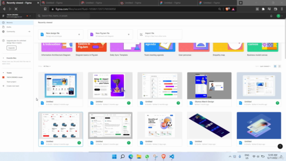Open WhatsApp from taskbar
Screen dimensions: 286x161
click(147, 157)
